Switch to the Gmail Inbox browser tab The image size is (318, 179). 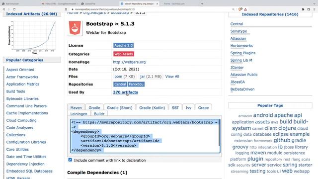[60, 3]
